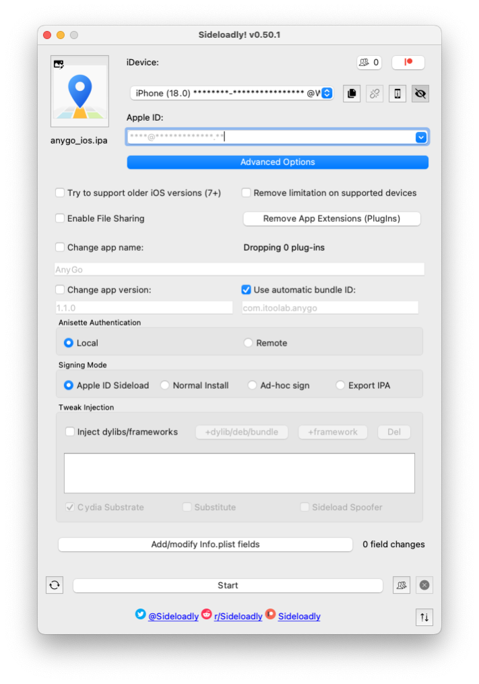The image size is (479, 684).
Task: Toggle the Cydia Substrate checkbox
Action: click(x=70, y=507)
